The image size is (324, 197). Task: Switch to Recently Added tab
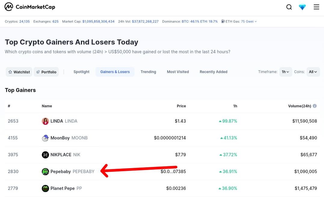[x=214, y=72]
